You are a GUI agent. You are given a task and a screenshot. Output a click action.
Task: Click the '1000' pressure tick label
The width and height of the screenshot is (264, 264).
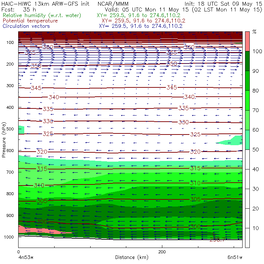[x=9, y=237]
